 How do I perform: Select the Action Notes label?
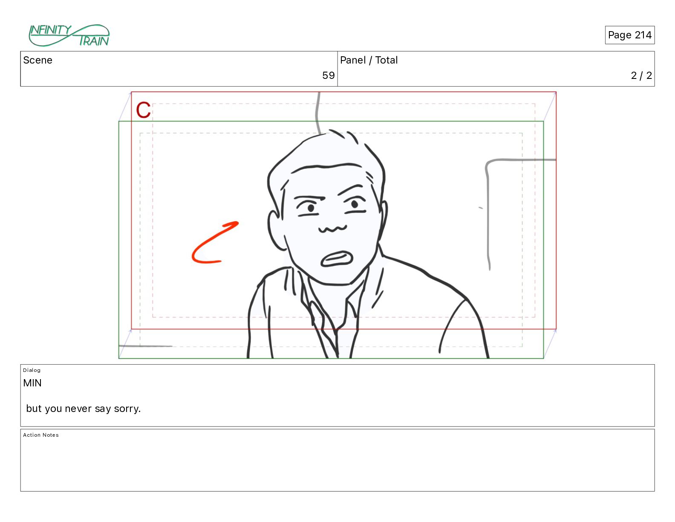click(x=41, y=435)
